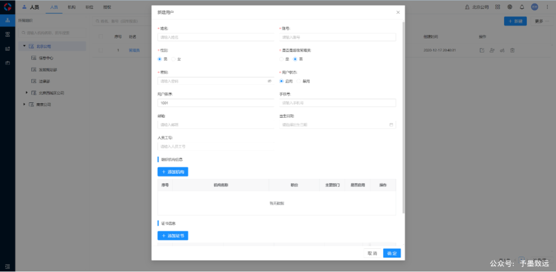This screenshot has width=556, height=272.
Task: Click the 添加机构 button
Action: click(x=172, y=172)
